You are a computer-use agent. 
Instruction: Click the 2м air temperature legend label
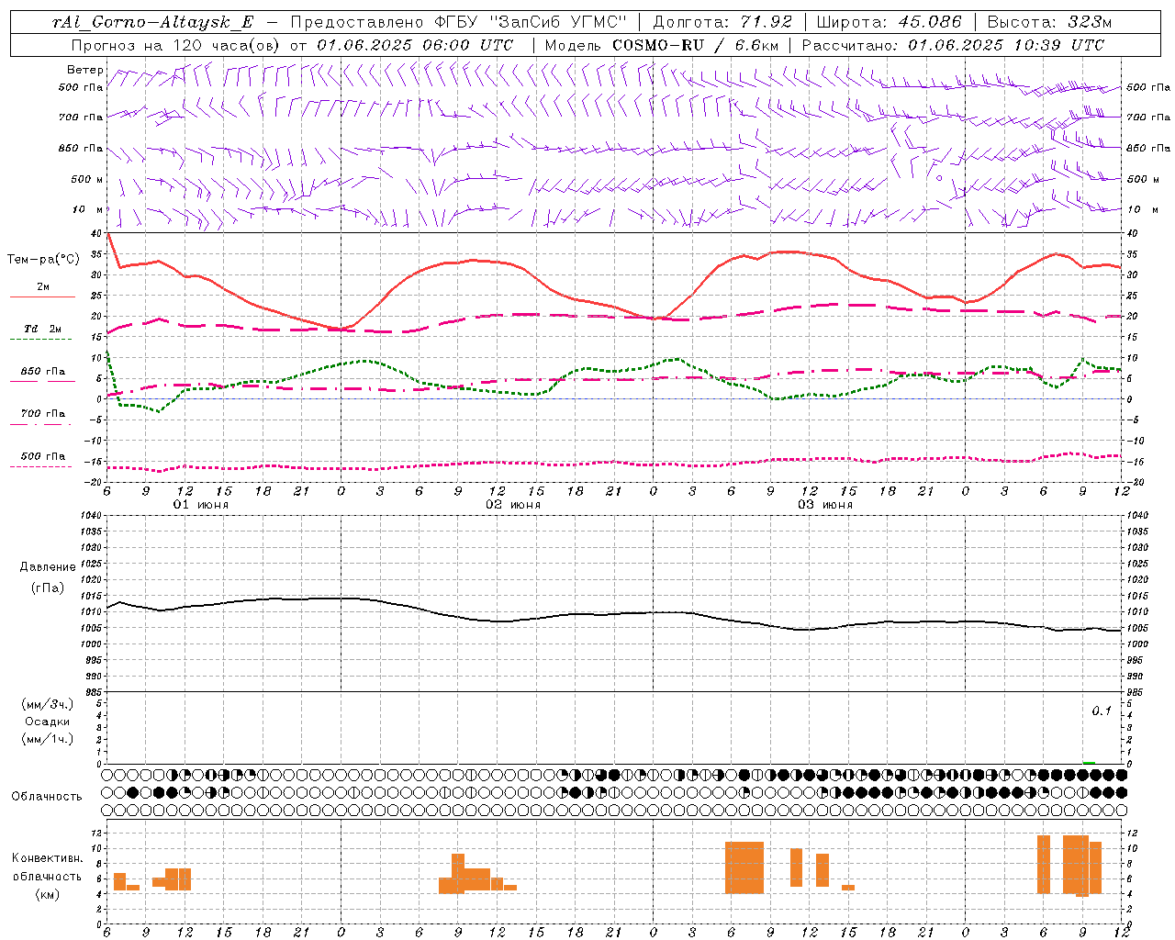(43, 286)
